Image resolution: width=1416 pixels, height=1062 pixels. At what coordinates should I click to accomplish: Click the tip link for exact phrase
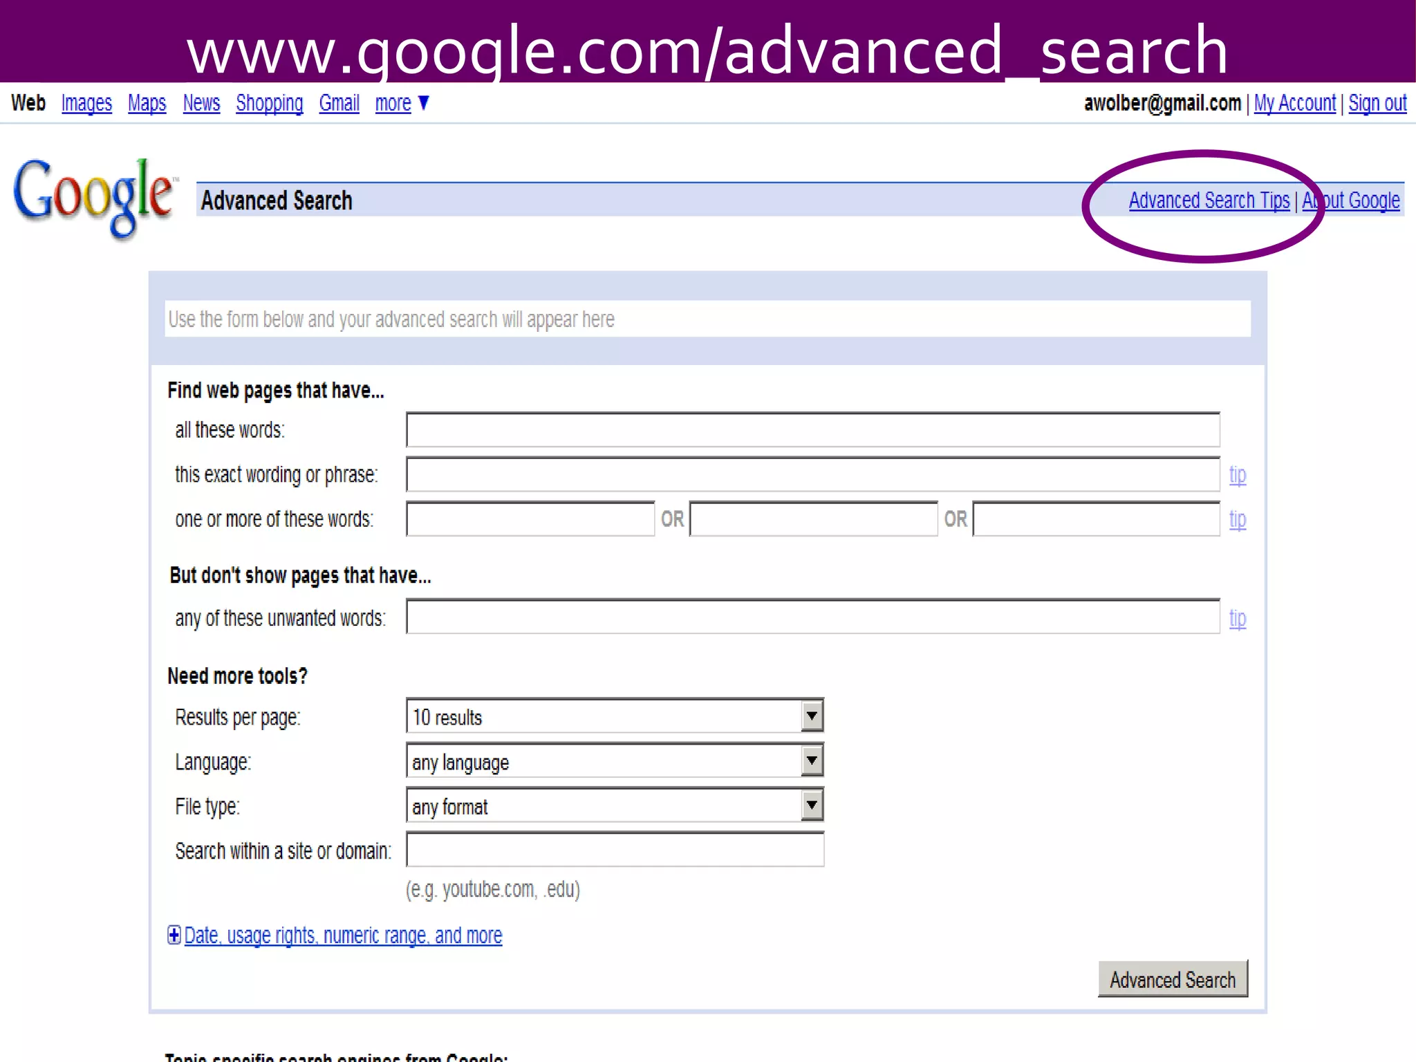coord(1237,475)
